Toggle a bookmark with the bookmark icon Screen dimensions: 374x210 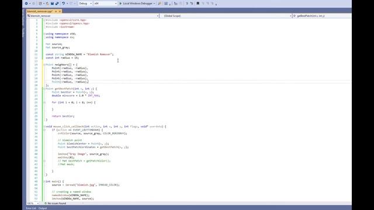click(x=198, y=3)
